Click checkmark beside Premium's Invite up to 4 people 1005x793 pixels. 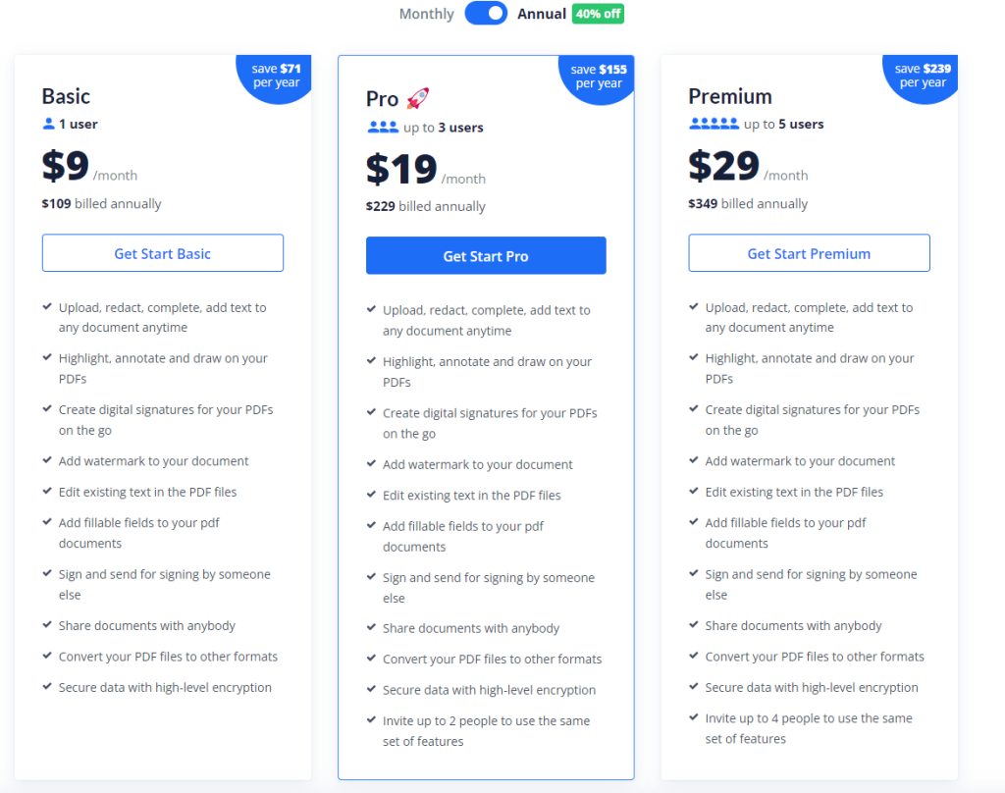click(694, 717)
